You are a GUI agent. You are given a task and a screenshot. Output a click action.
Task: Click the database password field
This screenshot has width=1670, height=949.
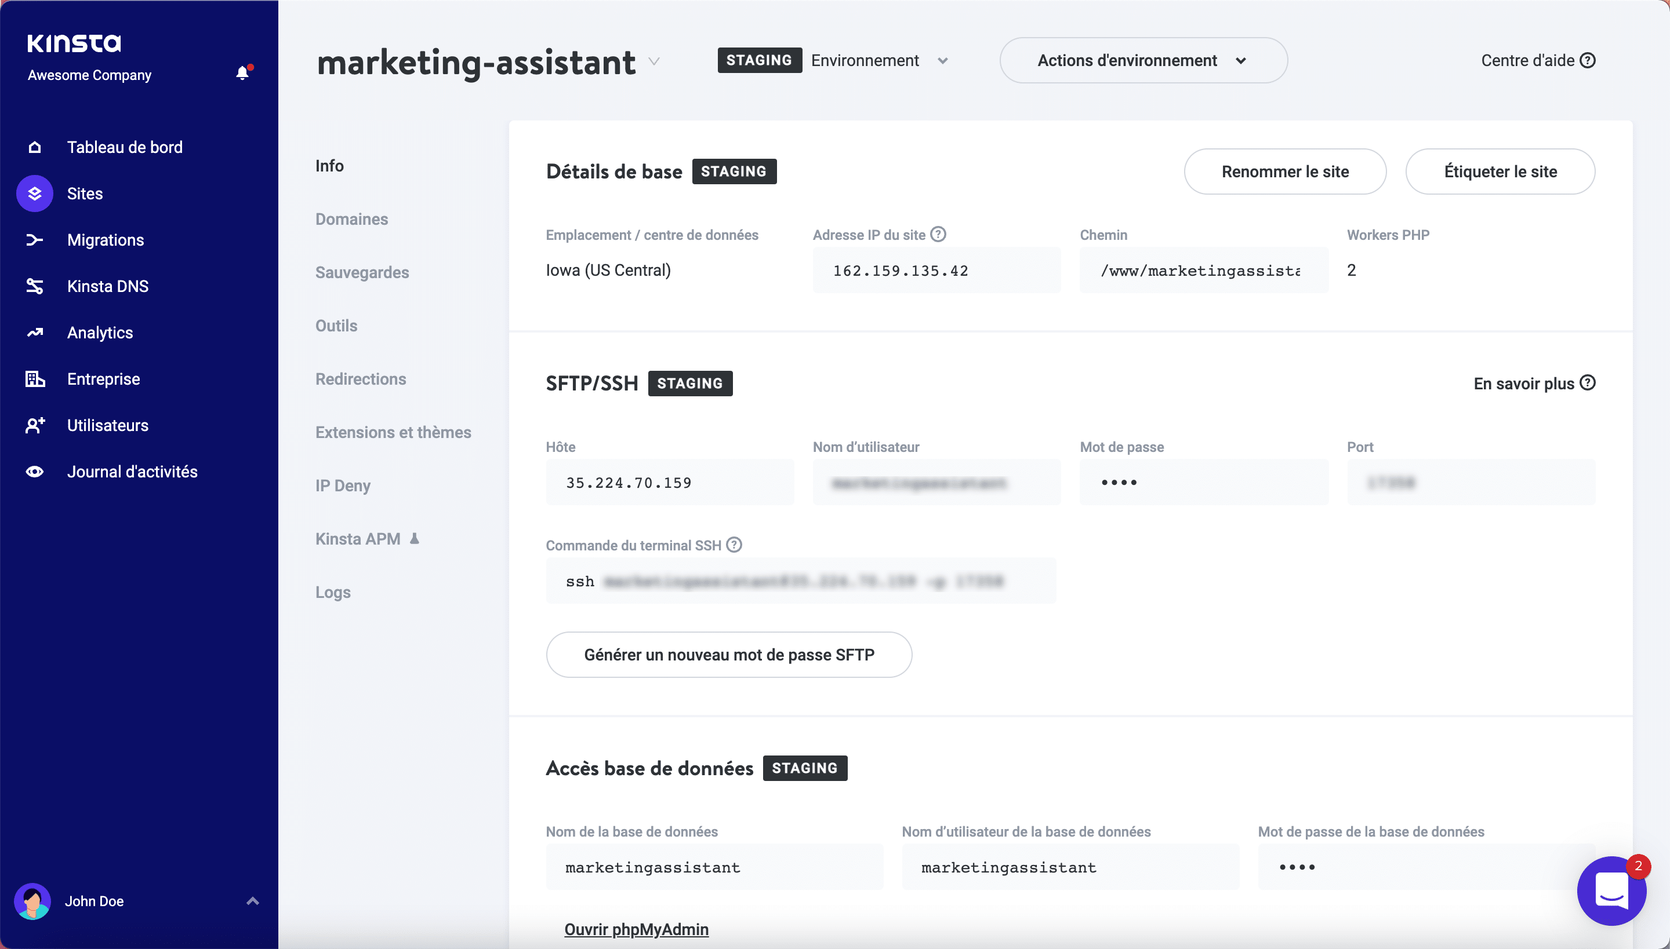[x=1426, y=867]
